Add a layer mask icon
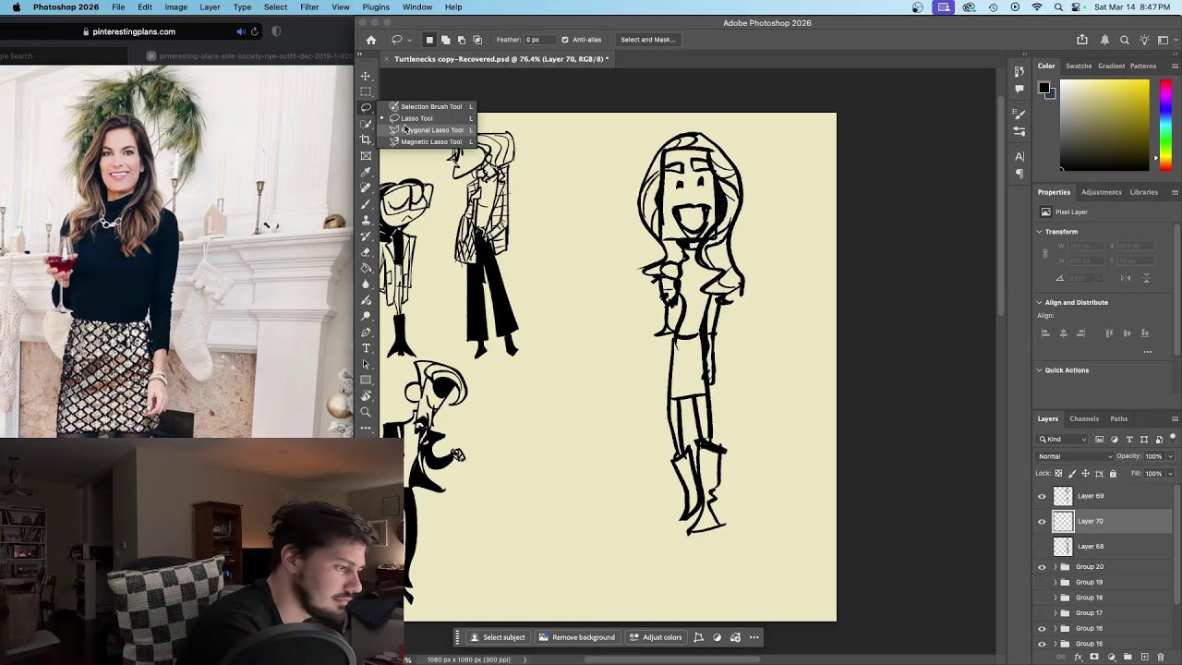 (1094, 658)
